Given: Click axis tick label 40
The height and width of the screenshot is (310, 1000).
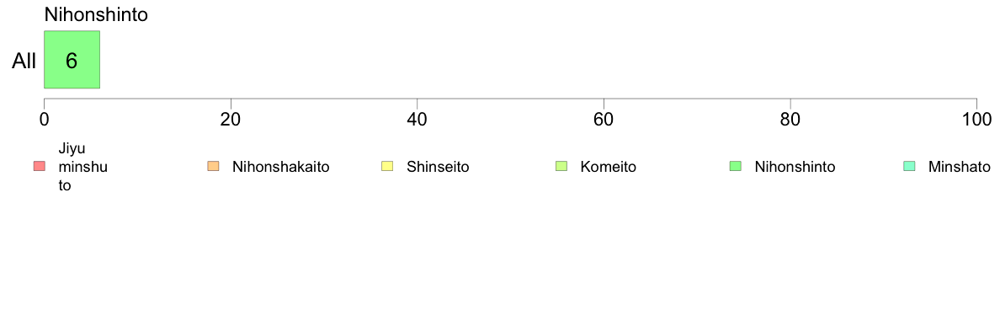Looking at the screenshot, I should 418,119.
